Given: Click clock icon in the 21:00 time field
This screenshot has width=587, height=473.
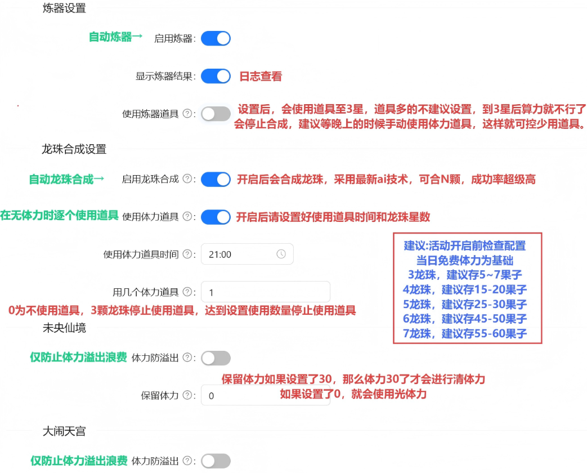Looking at the screenshot, I should tap(281, 254).
